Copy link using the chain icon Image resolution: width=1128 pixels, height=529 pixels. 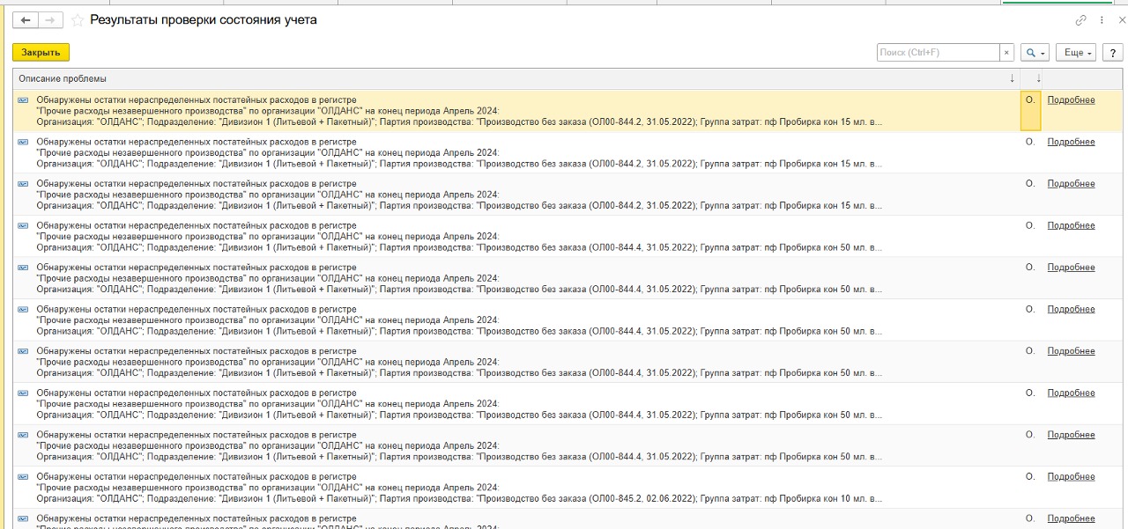pyautogui.click(x=1080, y=20)
